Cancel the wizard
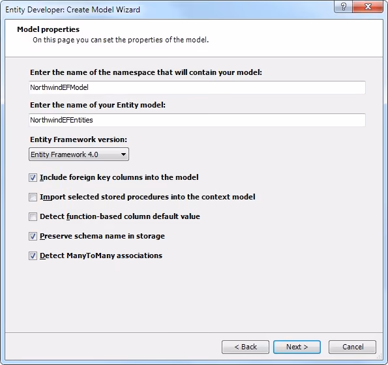This screenshot has height=365, width=388. tap(352, 347)
